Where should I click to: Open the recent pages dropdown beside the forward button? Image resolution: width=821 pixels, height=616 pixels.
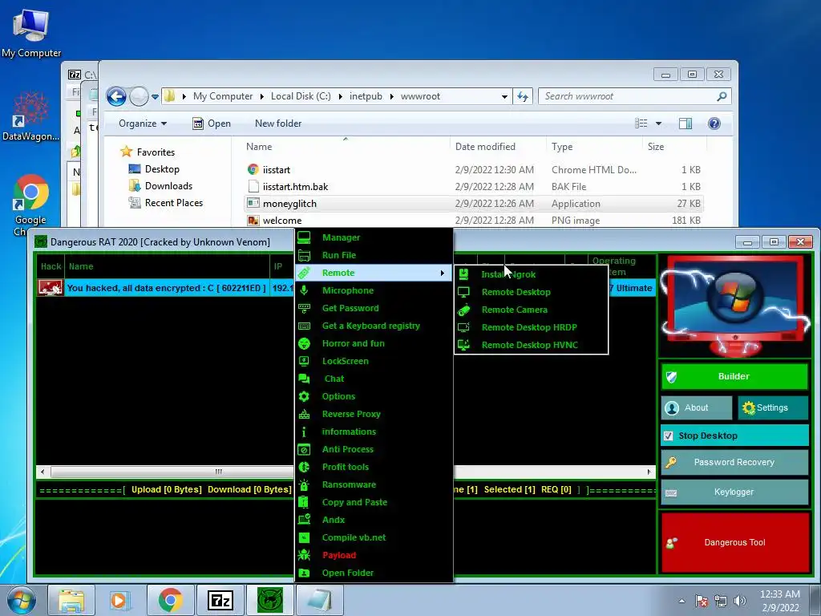pos(155,96)
